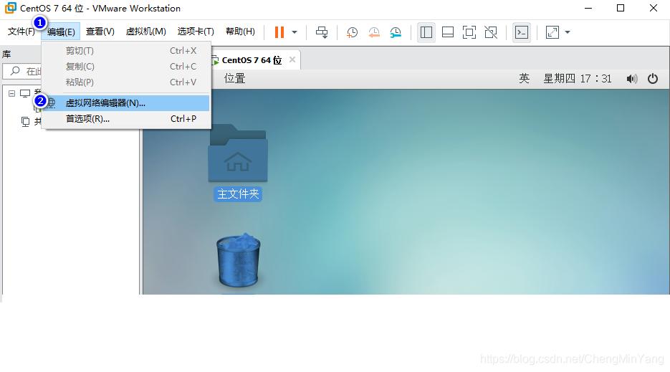Open the 选项卡(T) menu

pyautogui.click(x=196, y=32)
